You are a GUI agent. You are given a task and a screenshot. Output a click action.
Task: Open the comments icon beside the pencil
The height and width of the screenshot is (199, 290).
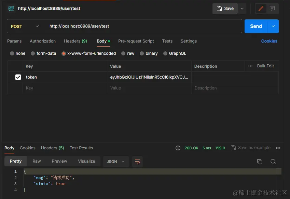click(272, 9)
